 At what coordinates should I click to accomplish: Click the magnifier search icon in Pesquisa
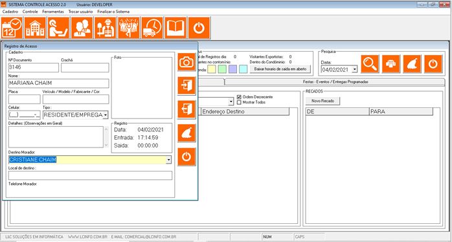[370, 63]
